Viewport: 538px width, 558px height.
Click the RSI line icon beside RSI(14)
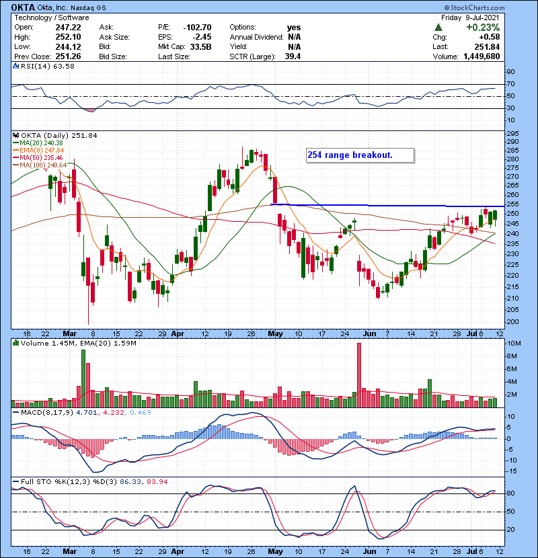16,66
